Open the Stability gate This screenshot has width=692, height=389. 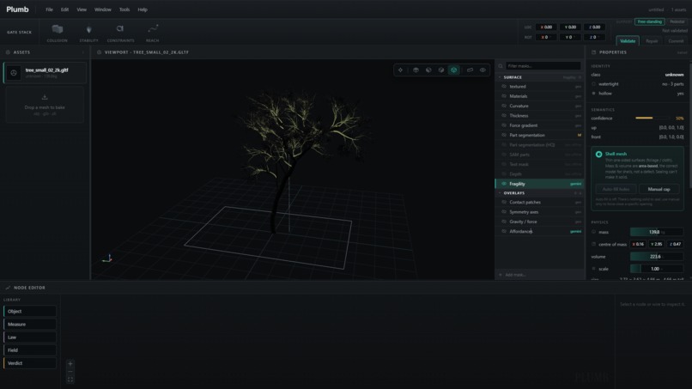88,33
